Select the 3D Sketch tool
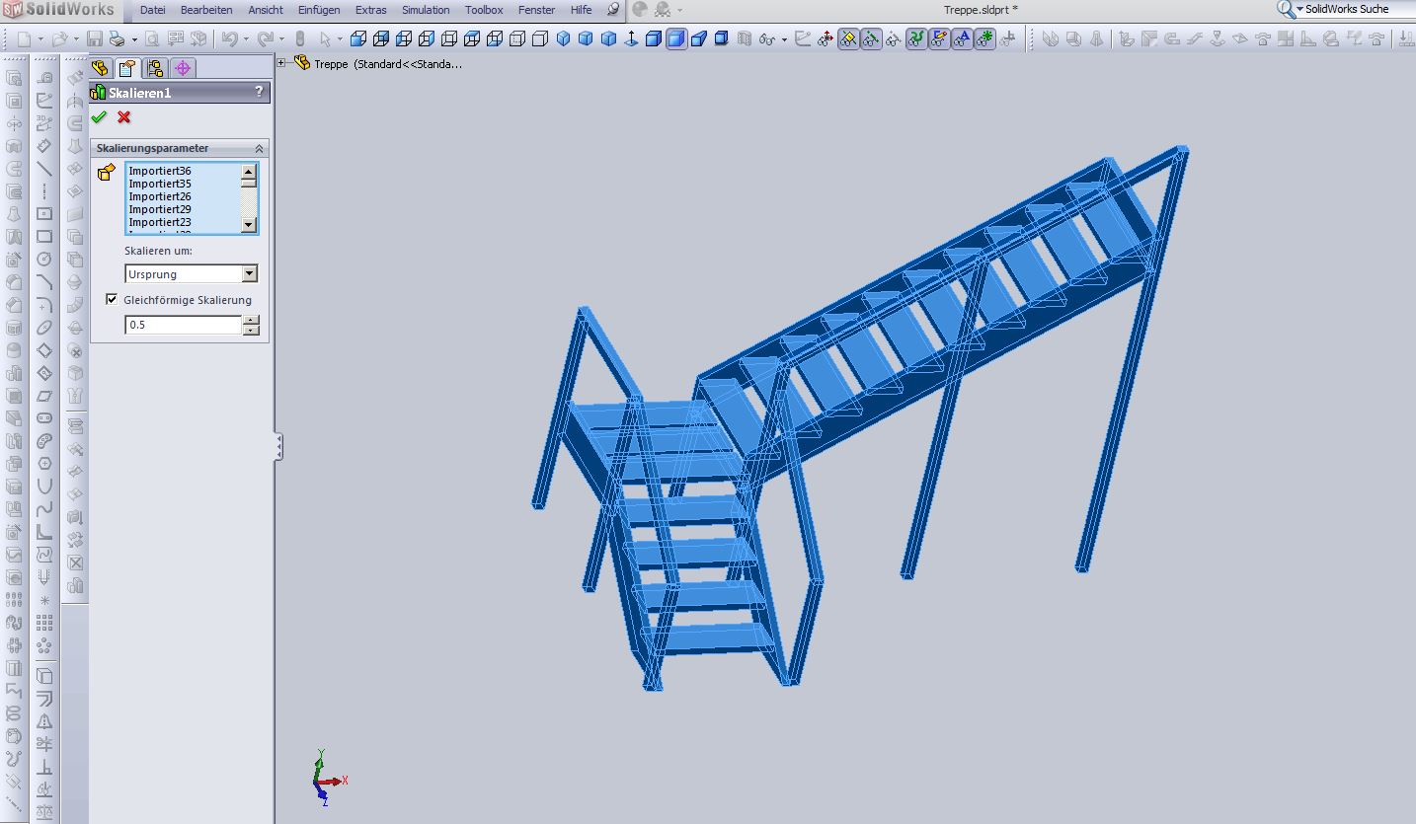 (44, 123)
